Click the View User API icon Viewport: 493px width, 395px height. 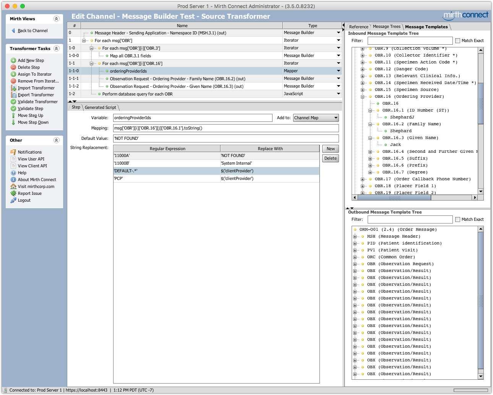13,159
